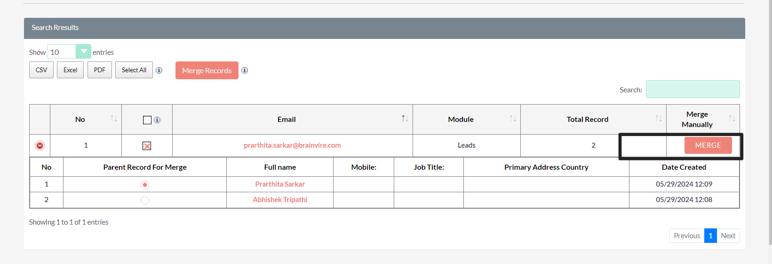772x264 pixels.
Task: Select Prarthita Sarkar as parent record
Action: coord(145,185)
